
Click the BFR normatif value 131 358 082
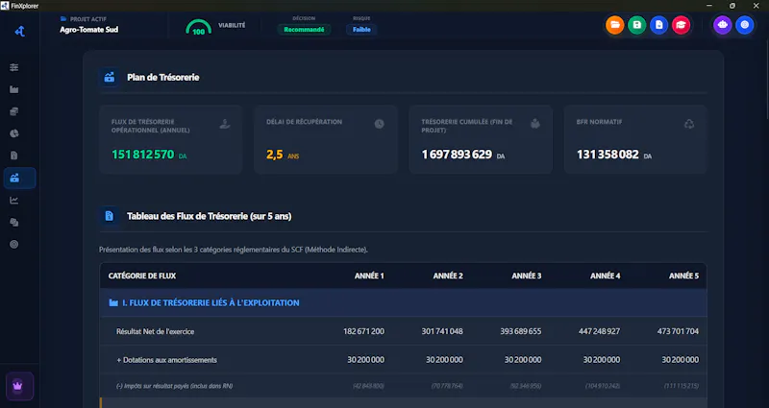pos(608,155)
